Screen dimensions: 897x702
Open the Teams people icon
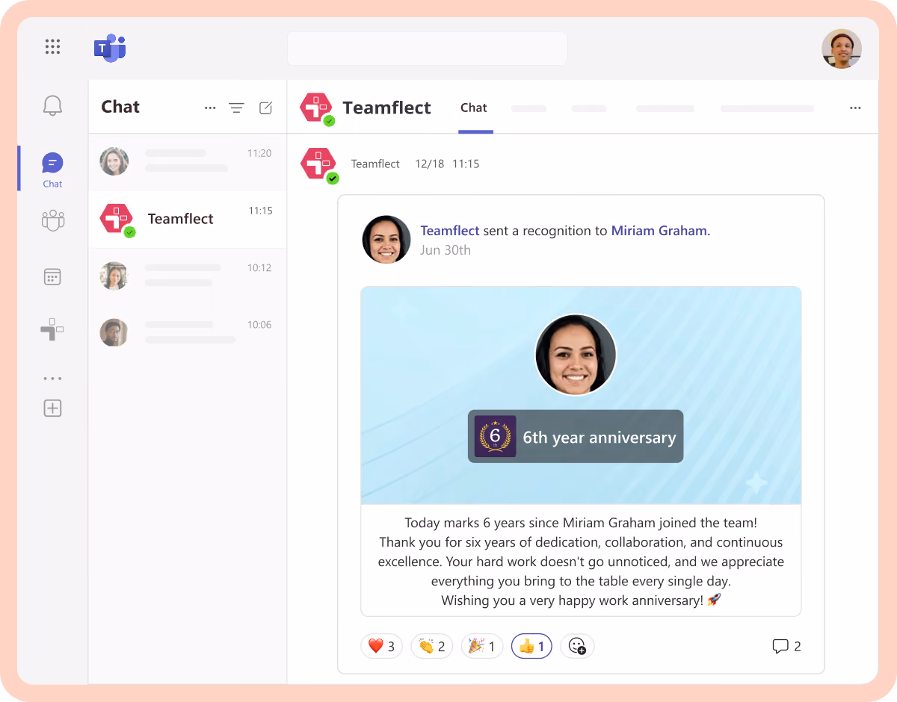tap(53, 220)
